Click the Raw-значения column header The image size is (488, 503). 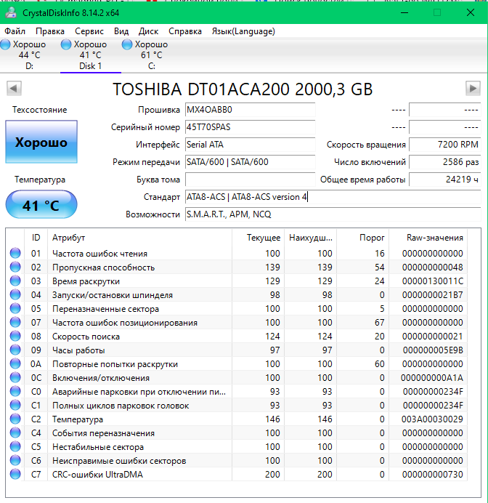tap(428, 238)
